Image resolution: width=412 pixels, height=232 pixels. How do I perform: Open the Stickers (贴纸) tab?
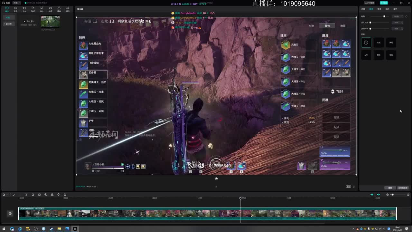pyautogui.click(x=33, y=9)
